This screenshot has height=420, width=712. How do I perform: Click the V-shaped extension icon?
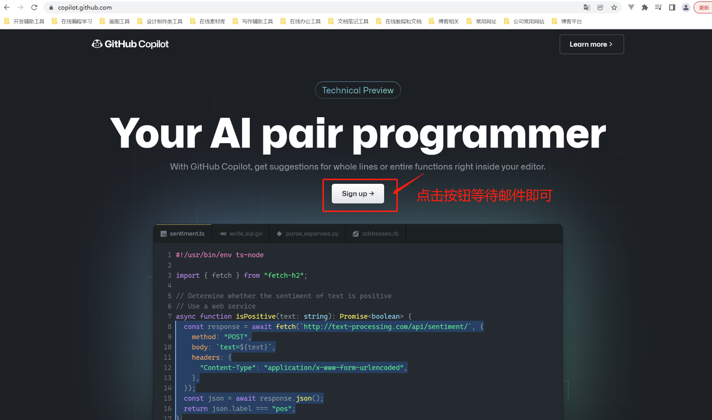click(x=631, y=7)
